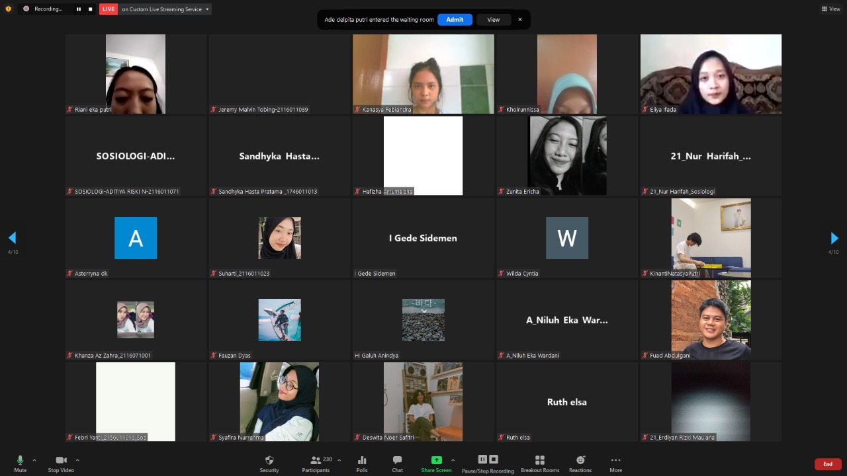Stop the recording in top bar

pyautogui.click(x=91, y=9)
